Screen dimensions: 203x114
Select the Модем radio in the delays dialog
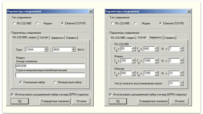(136, 23)
